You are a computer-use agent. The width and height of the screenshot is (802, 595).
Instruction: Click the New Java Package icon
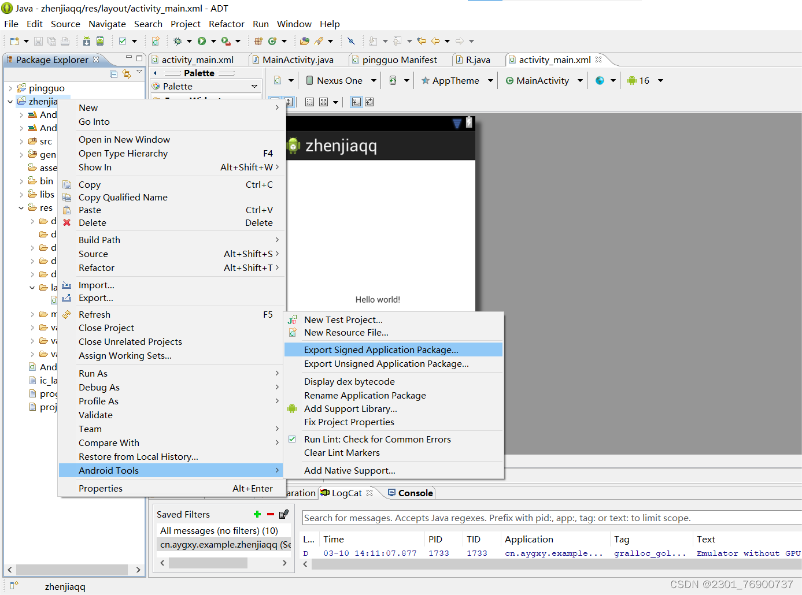(258, 41)
